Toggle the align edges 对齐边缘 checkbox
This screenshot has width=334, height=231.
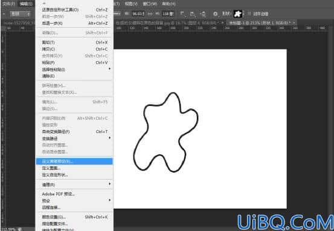point(249,14)
